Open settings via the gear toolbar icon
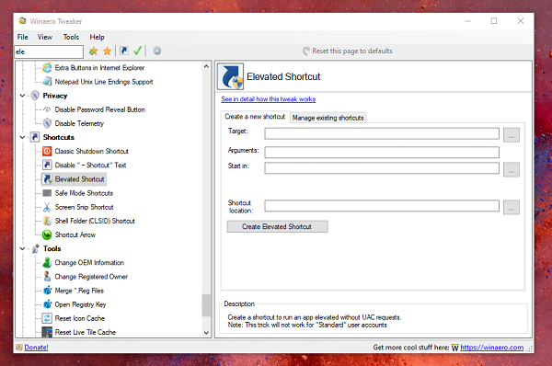Viewport: 552px width, 366px height. (x=157, y=51)
